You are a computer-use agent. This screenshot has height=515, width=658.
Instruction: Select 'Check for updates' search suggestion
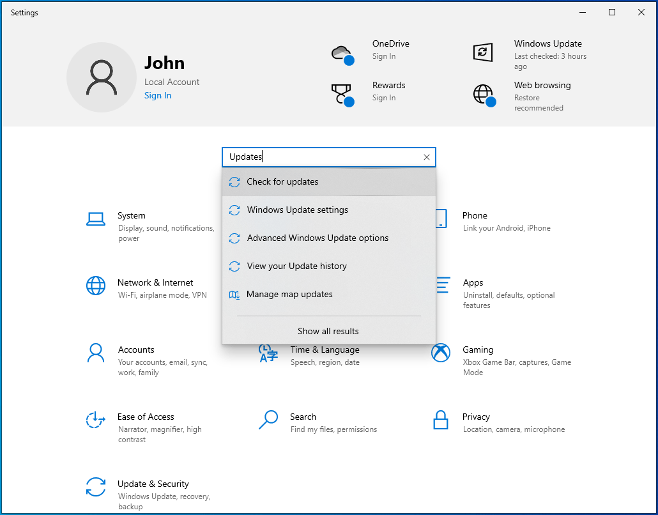pos(282,182)
